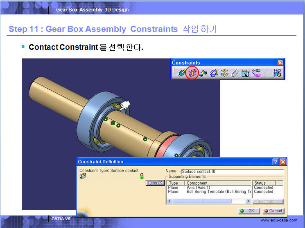Click the green traffic light status icon

142,176
